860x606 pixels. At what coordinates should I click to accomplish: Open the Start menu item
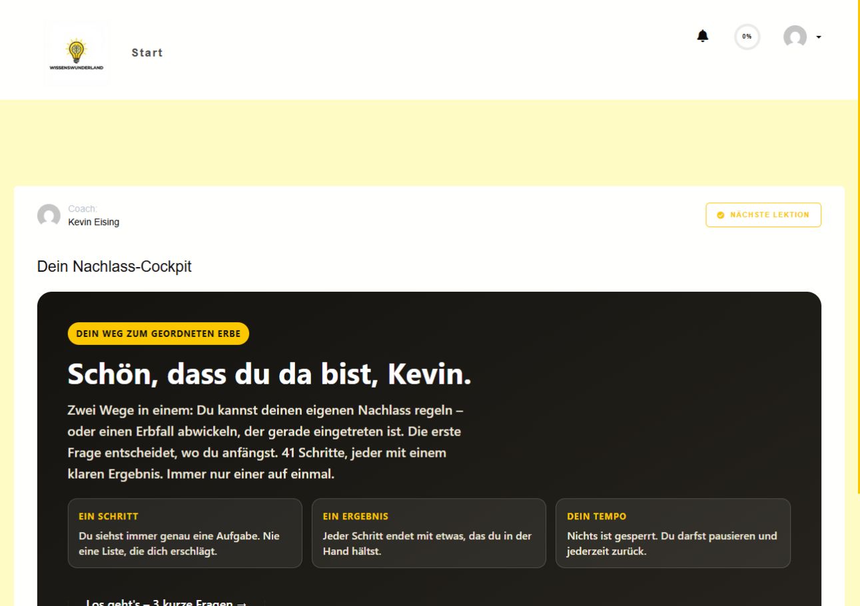pos(147,53)
